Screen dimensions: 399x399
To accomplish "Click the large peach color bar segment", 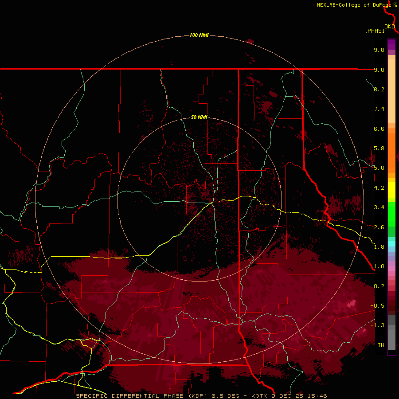I will click(391, 91).
